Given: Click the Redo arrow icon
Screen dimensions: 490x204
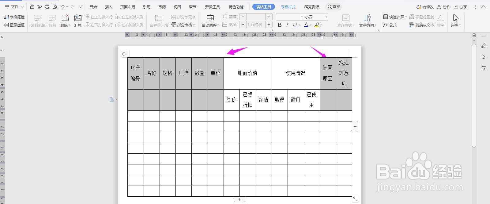Looking at the screenshot, I should click(73, 6).
